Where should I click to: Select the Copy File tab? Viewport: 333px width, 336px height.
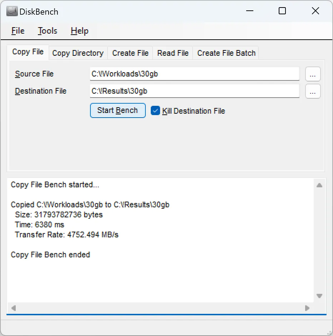pyautogui.click(x=28, y=52)
